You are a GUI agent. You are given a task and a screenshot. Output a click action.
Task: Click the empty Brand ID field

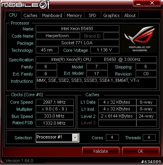tap(111, 36)
